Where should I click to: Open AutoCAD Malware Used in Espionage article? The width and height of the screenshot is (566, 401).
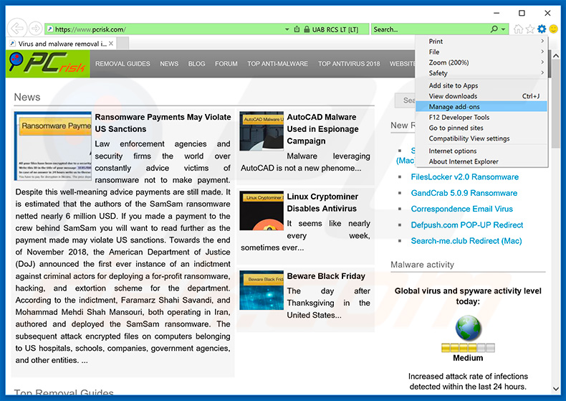[322, 128]
